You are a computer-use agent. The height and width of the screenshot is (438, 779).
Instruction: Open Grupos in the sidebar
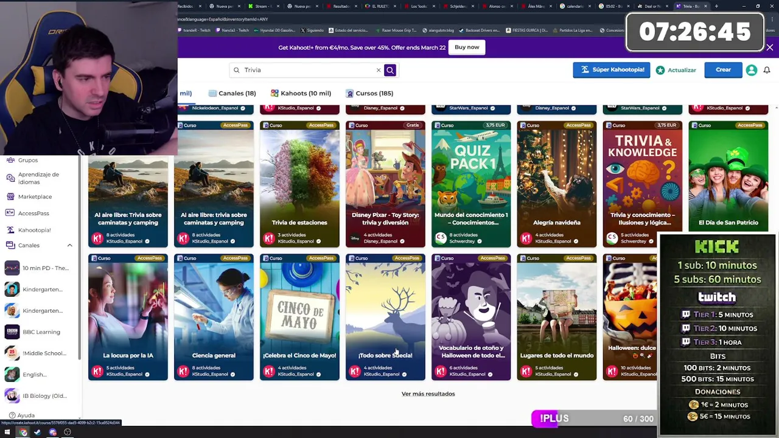pos(27,160)
